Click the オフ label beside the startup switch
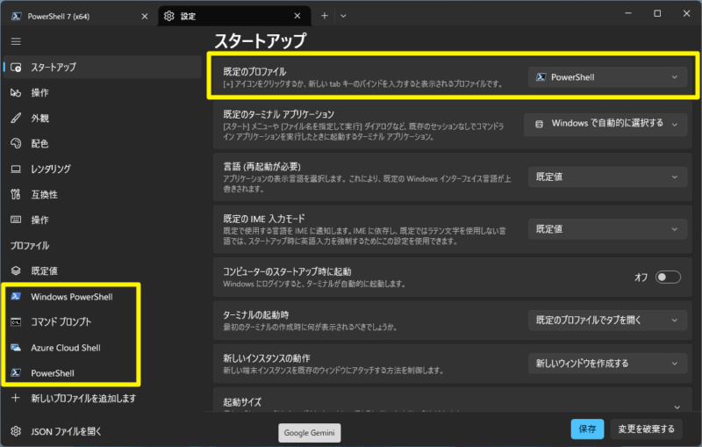The image size is (702, 447). click(641, 278)
